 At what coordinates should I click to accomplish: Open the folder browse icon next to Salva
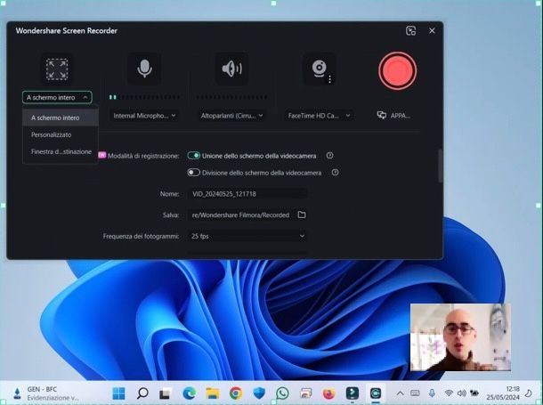click(x=302, y=215)
